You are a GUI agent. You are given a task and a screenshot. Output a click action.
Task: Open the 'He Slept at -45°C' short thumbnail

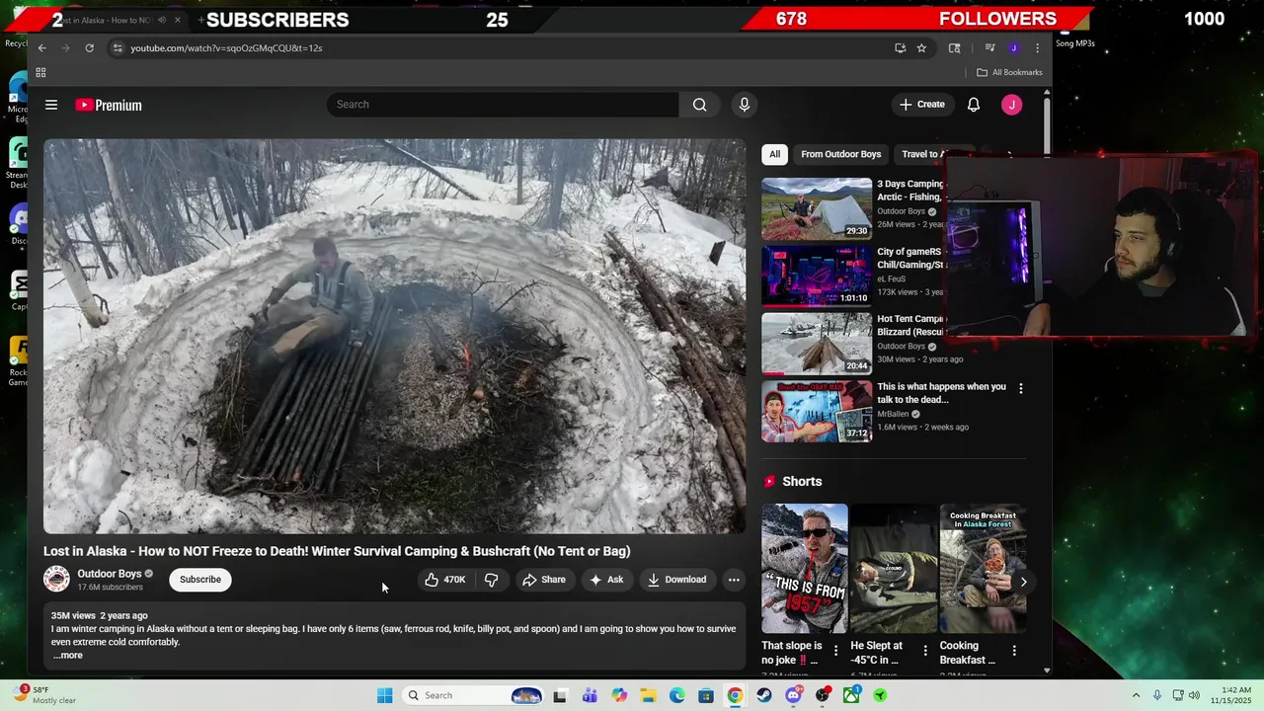click(x=894, y=569)
